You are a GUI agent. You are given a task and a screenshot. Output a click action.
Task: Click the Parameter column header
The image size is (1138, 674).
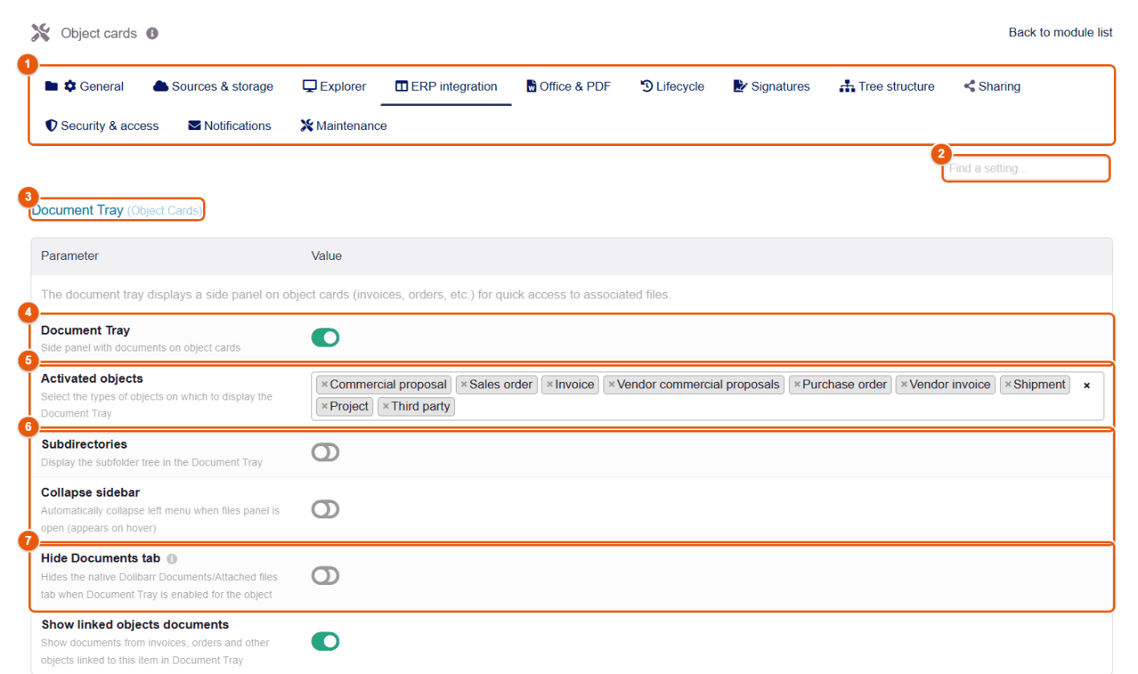point(70,256)
